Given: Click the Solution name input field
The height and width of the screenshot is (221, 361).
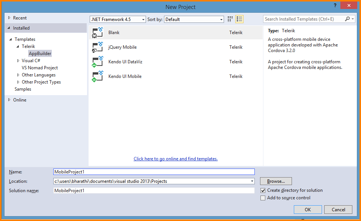Looking at the screenshot, I should click(154, 191).
